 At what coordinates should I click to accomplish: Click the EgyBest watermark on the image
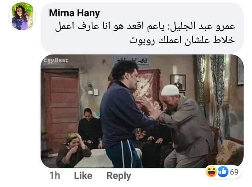56,60
